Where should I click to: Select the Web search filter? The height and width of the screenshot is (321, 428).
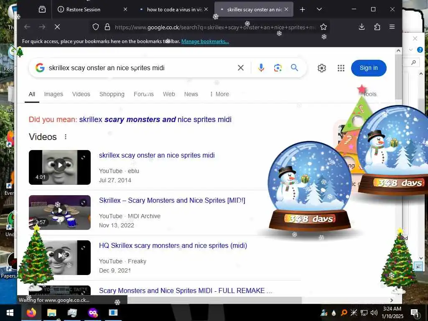169,94
